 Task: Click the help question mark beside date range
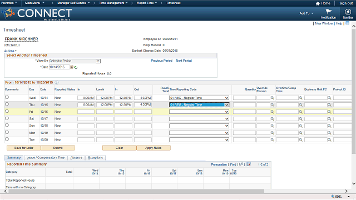57,83
